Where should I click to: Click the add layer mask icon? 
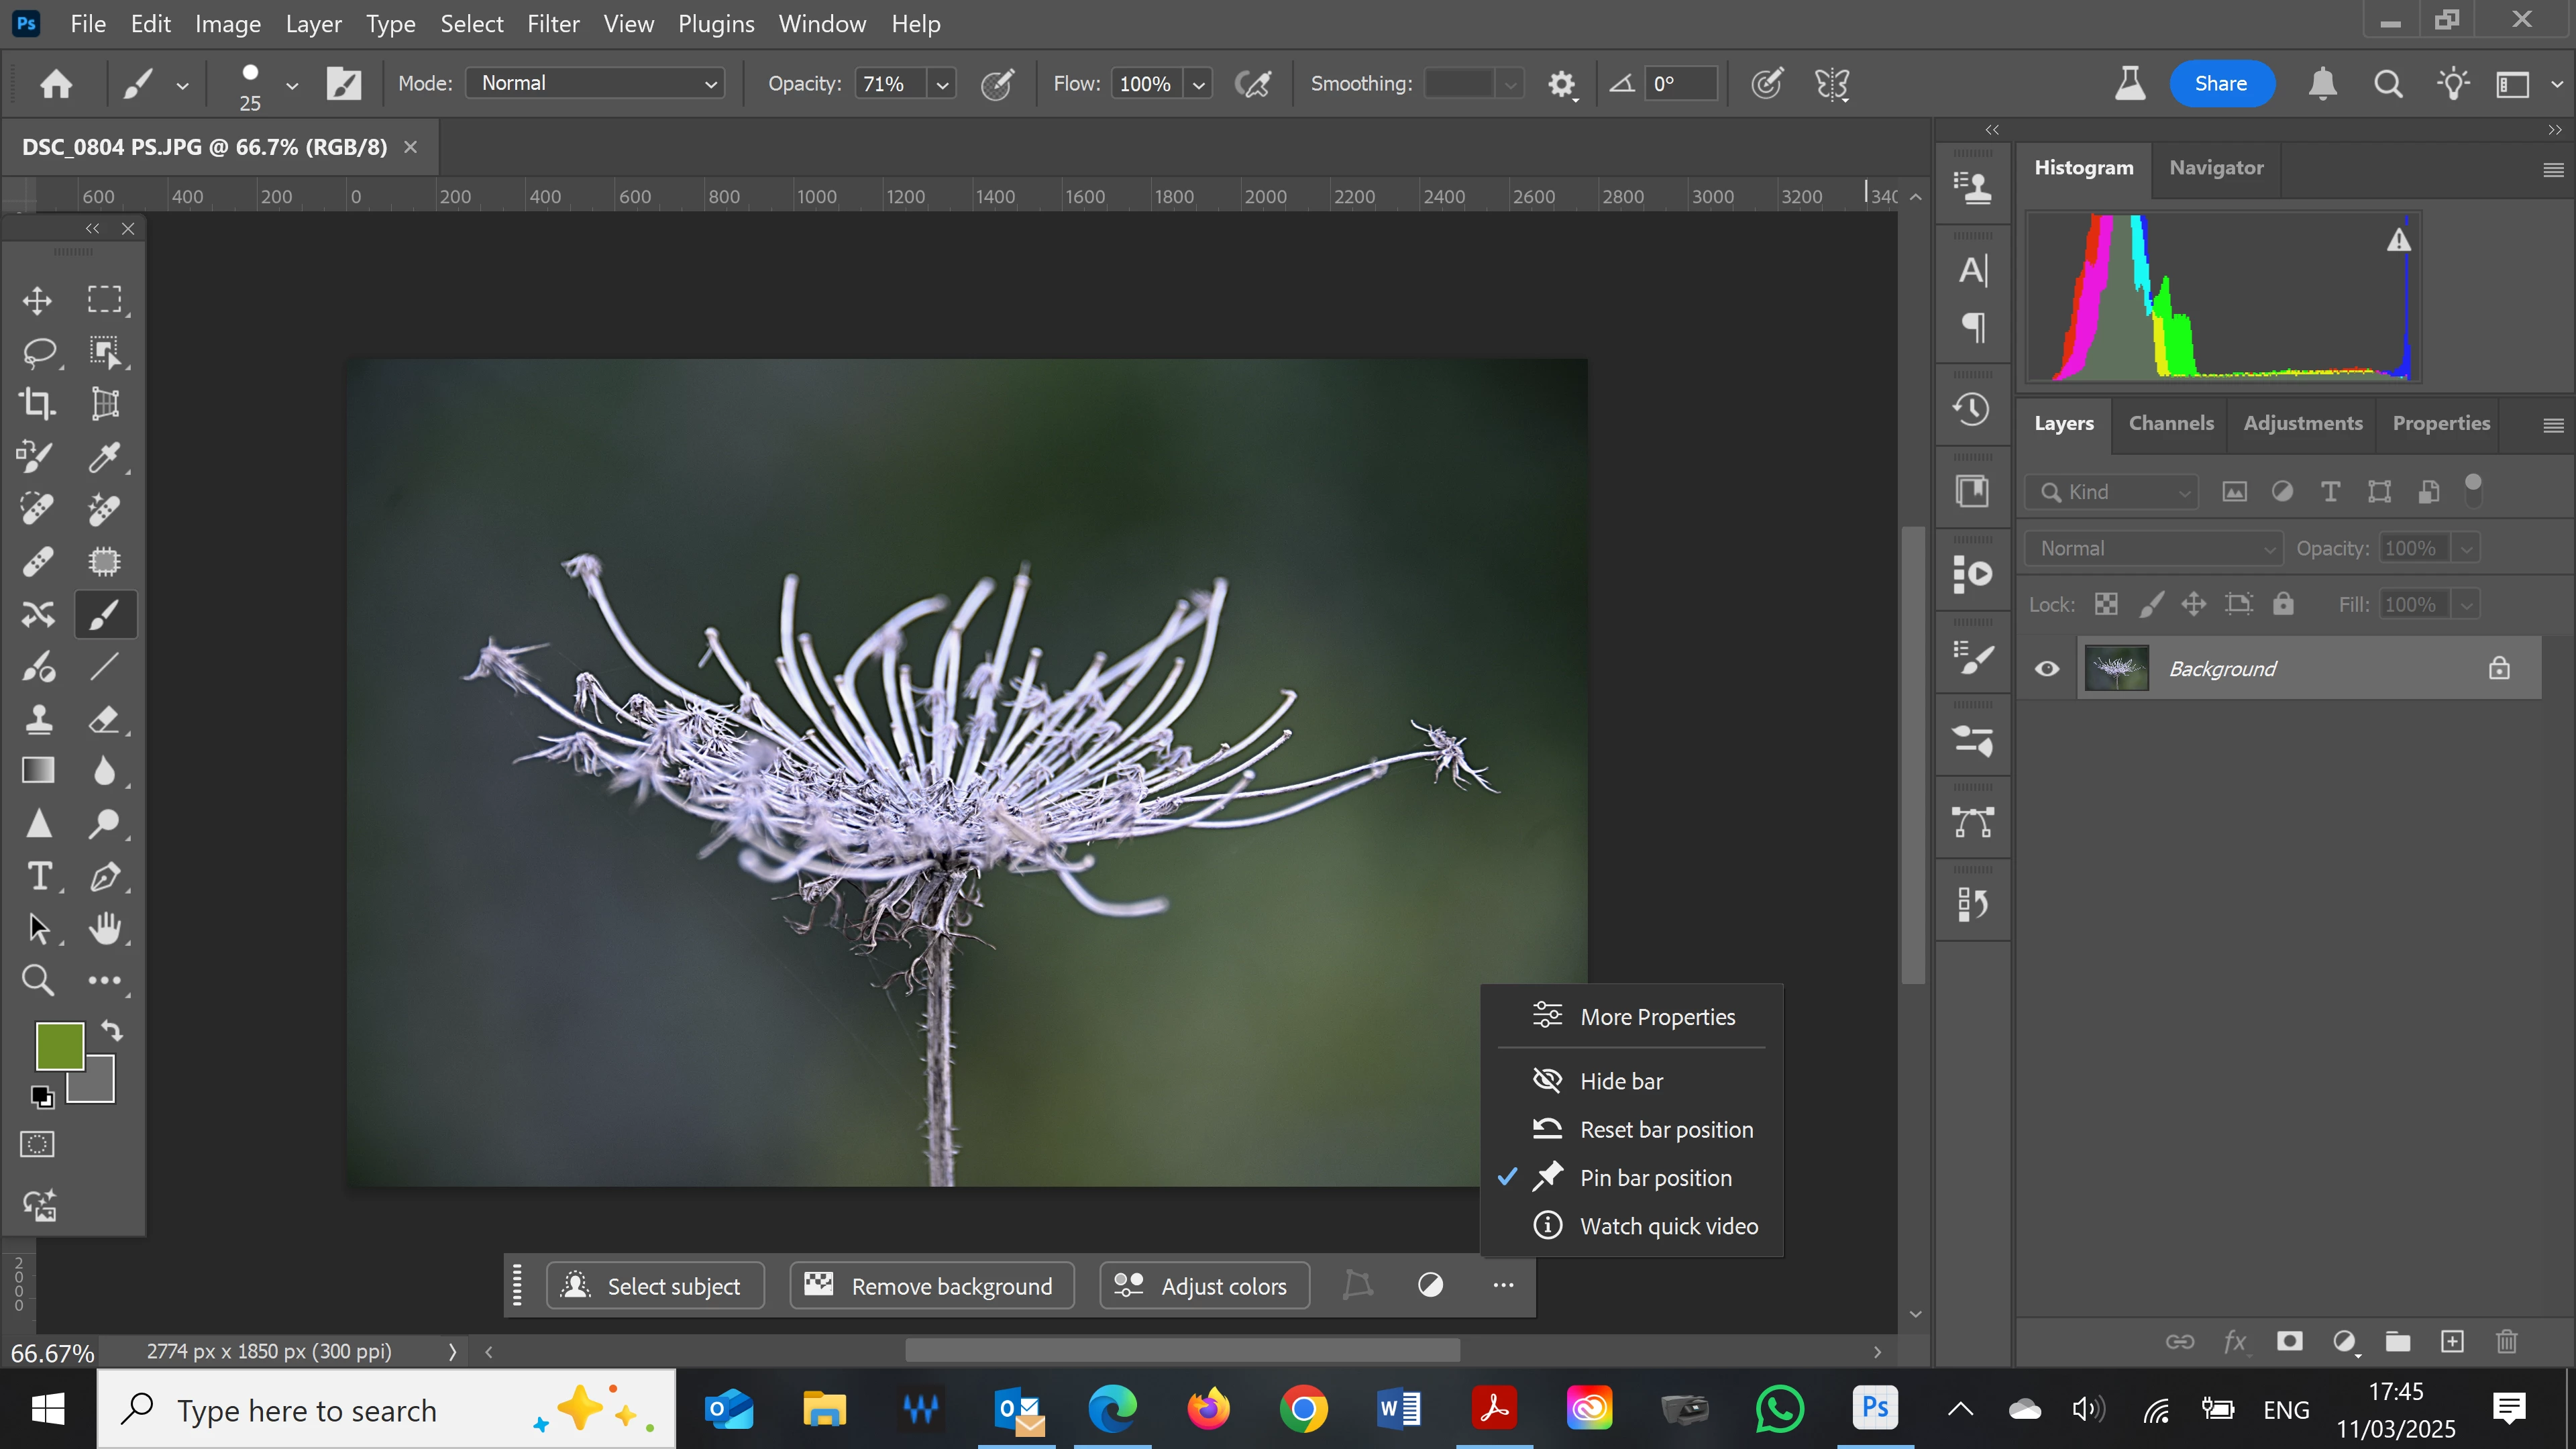point(2289,1341)
